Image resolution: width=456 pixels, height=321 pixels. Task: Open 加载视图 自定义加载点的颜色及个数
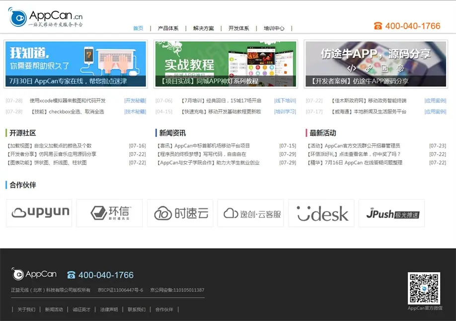(49, 145)
